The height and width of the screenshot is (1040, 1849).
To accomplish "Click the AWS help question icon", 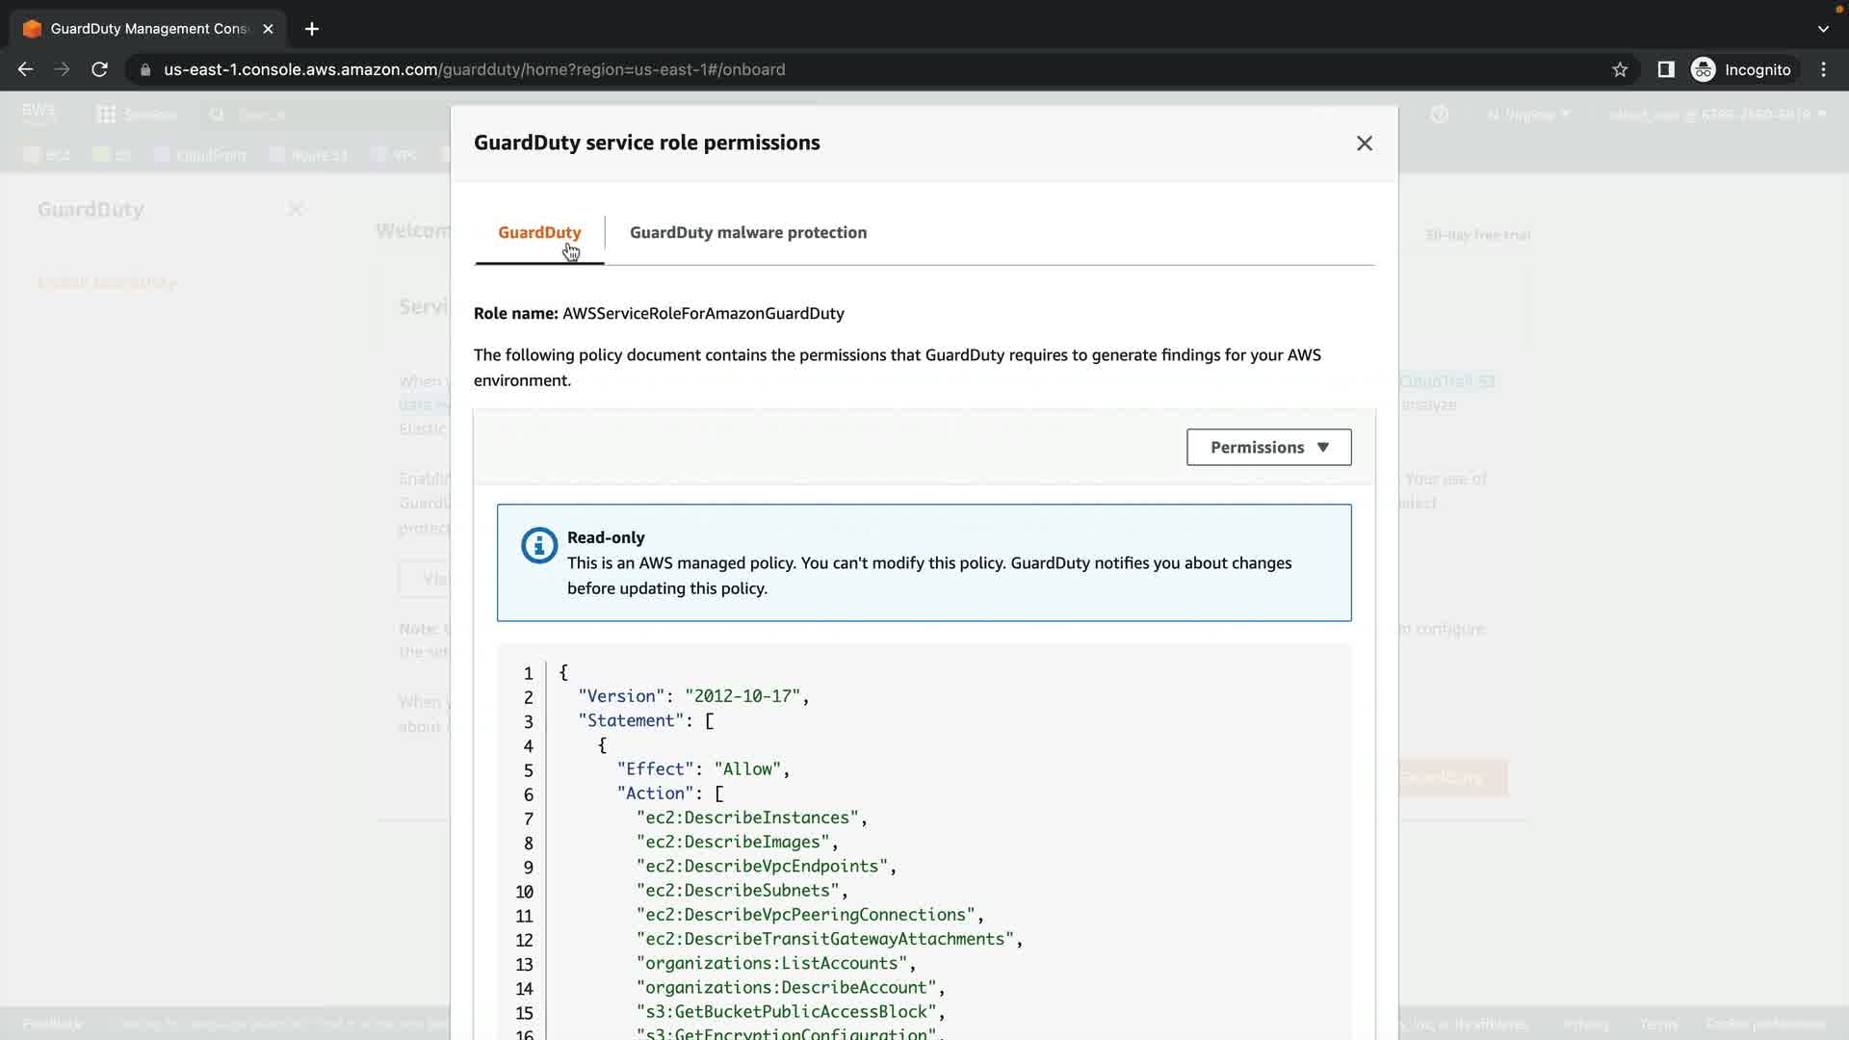I will [1440, 115].
